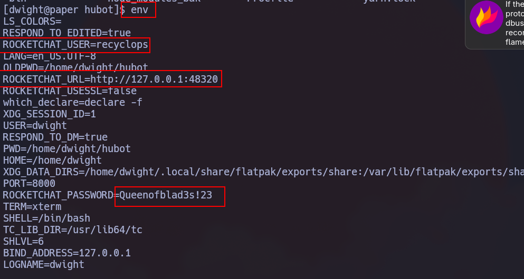Viewport: 524px width, 279px height.
Task: Open the notification popup text
Action: coord(515,23)
